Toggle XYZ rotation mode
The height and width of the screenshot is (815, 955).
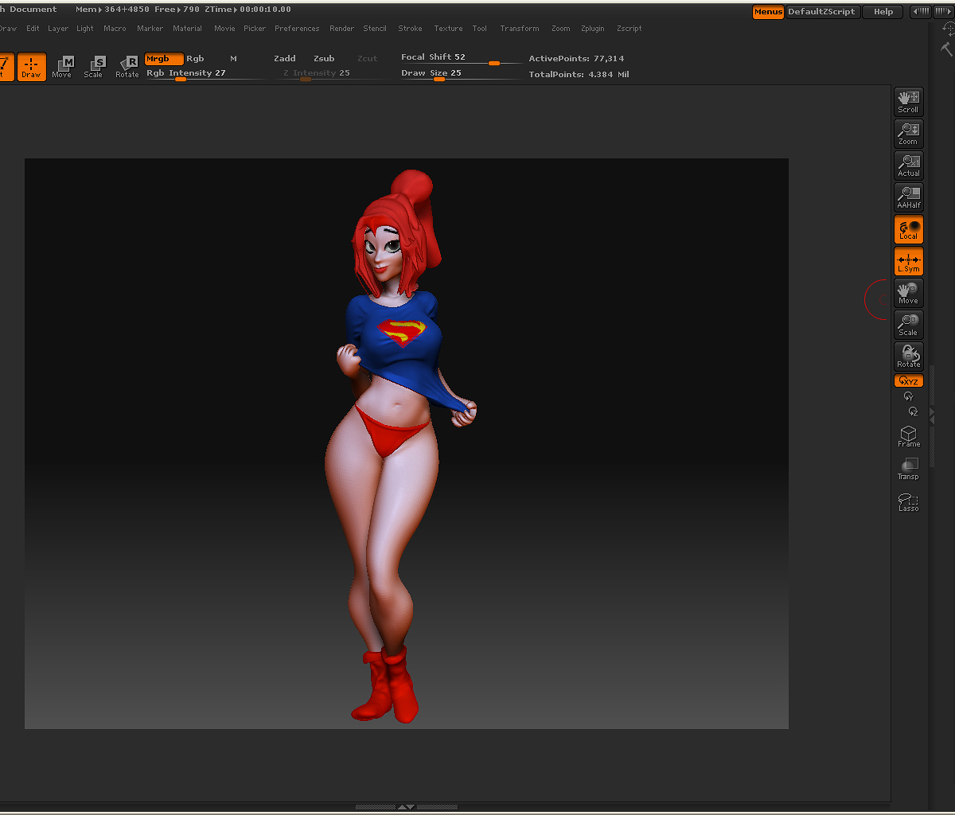[x=908, y=381]
